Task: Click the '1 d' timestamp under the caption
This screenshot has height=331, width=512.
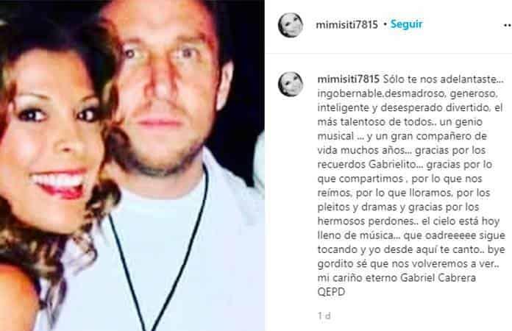Action: pos(324,316)
